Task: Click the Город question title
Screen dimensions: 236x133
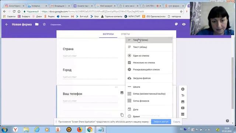Action: pos(67,70)
